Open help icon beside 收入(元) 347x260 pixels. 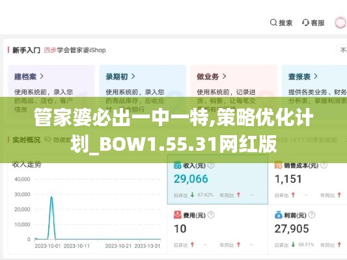click(211, 165)
